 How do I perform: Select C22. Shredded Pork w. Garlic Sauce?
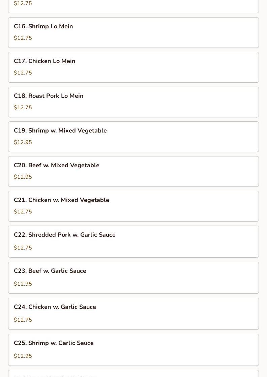click(x=133, y=242)
